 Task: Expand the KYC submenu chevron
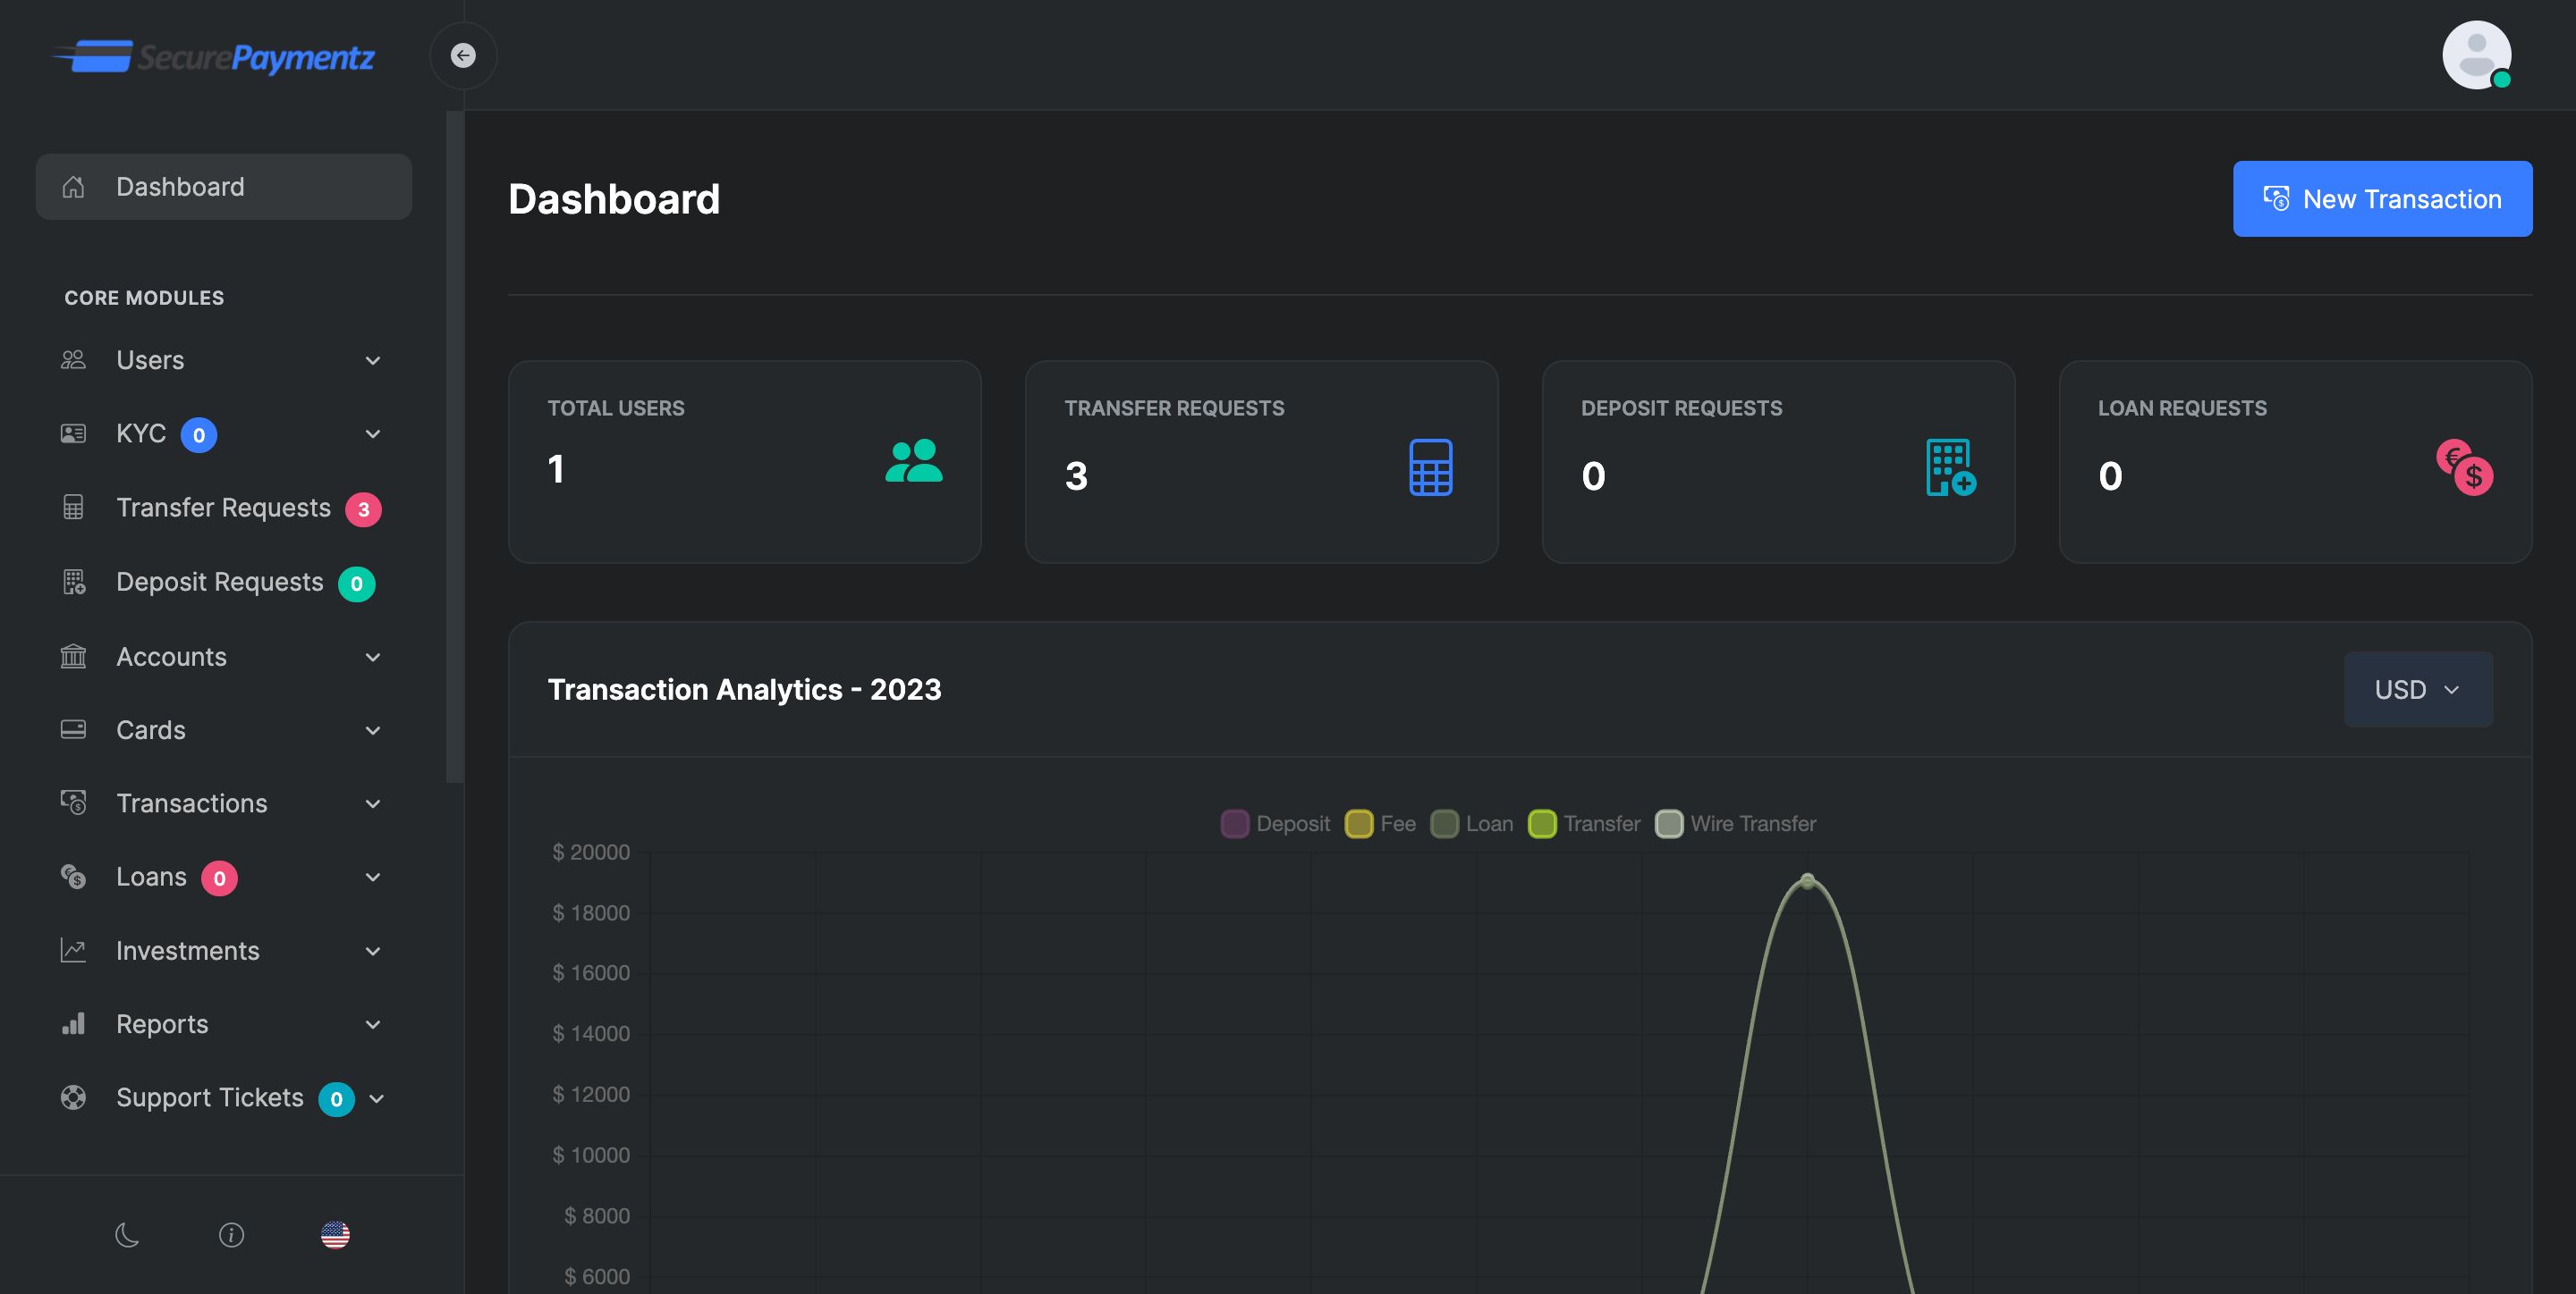point(373,433)
